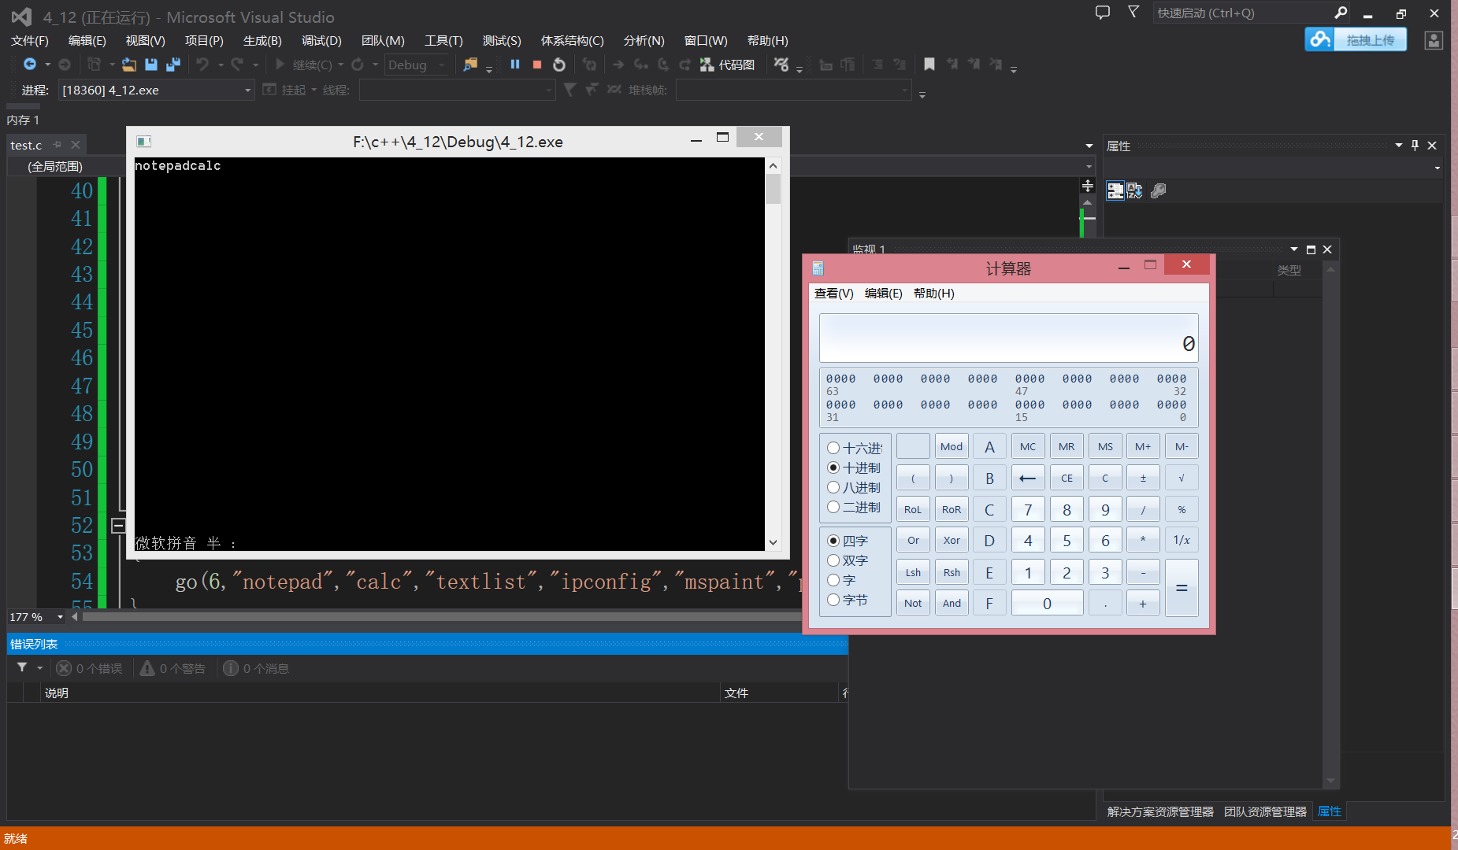Image resolution: width=1458 pixels, height=850 pixels.
Task: Click the cloud upload icon
Action: tap(1320, 39)
